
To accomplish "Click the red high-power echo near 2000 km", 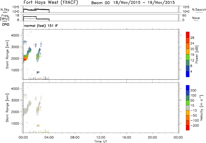I will coord(25,59).
